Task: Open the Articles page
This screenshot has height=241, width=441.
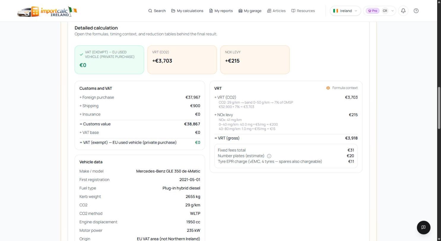Action: point(276,11)
